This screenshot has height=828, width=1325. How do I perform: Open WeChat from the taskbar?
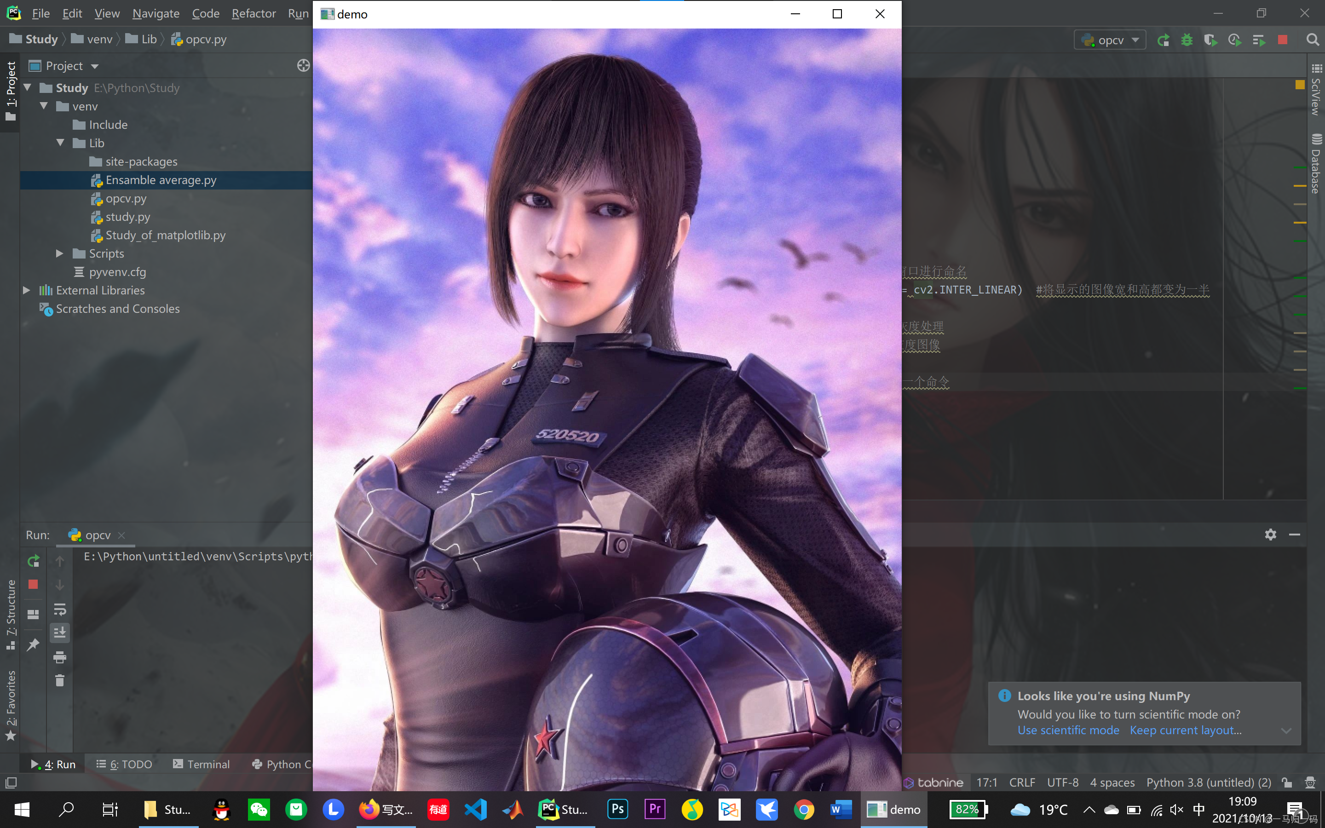click(x=259, y=810)
